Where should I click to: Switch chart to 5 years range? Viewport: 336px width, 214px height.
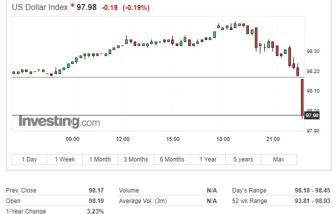click(243, 159)
